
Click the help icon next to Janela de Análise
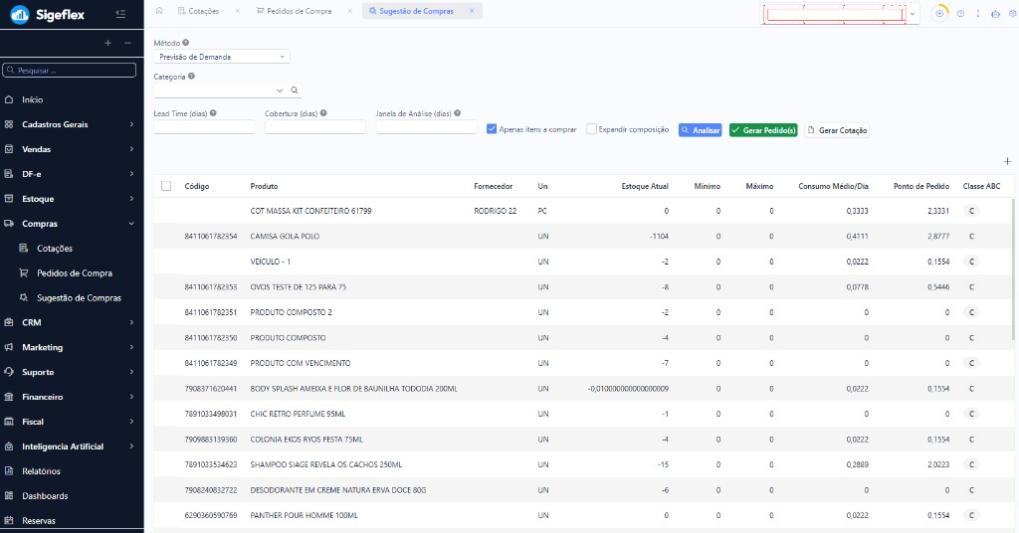(x=458, y=113)
